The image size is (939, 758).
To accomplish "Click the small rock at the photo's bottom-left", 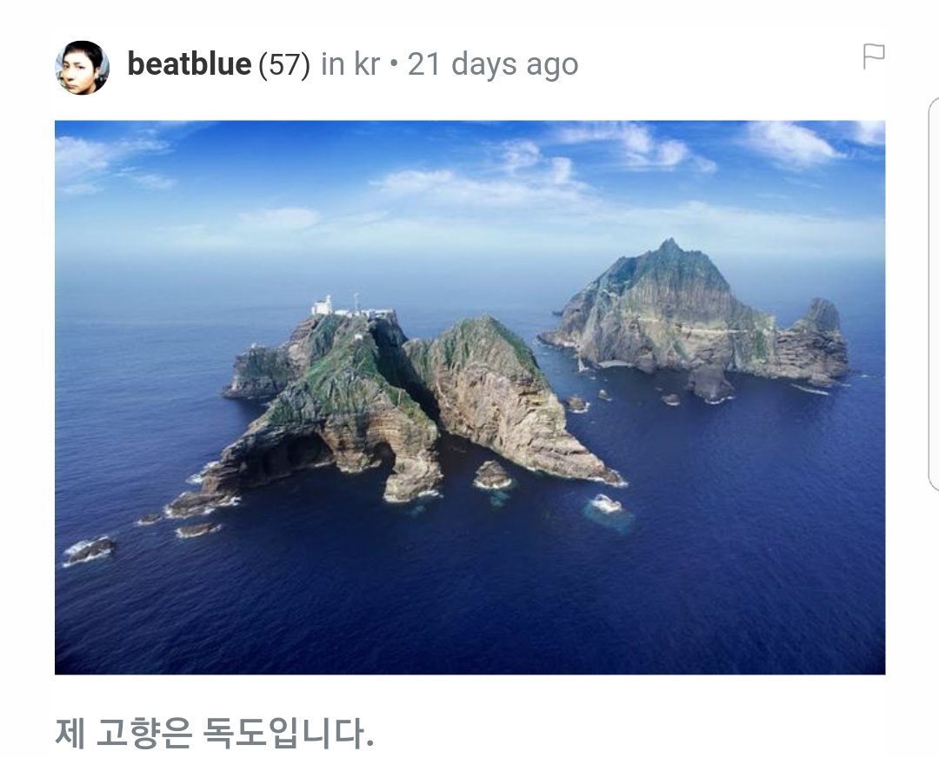I will click(89, 550).
